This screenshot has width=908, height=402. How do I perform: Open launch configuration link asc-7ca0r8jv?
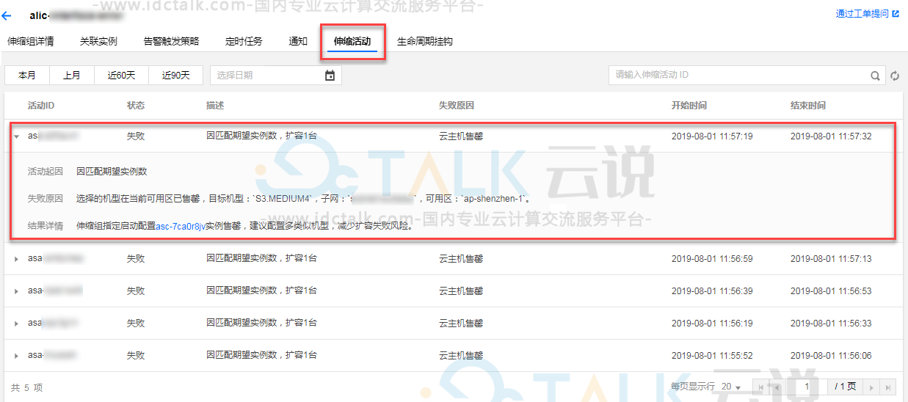(180, 226)
